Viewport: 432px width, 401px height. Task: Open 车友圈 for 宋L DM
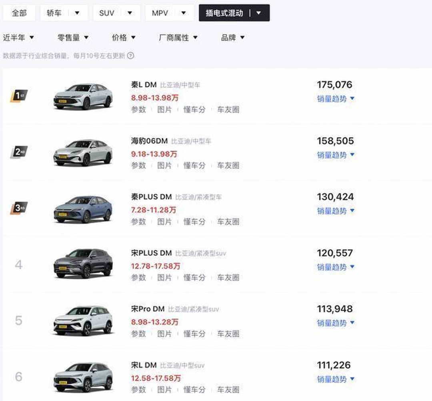228,390
